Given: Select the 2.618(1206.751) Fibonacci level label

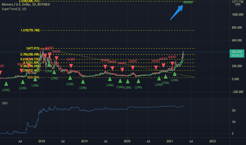Looking at the screenshot, I should [x=29, y=1].
